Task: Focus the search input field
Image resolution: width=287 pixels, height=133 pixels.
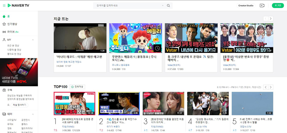Action: point(128,6)
